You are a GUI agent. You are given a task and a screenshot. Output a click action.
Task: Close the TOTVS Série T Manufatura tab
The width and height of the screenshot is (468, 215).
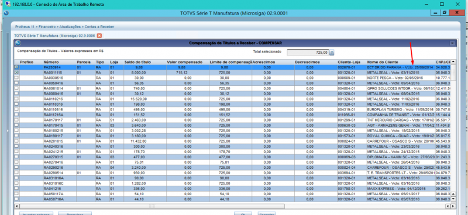pyautogui.click(x=99, y=36)
